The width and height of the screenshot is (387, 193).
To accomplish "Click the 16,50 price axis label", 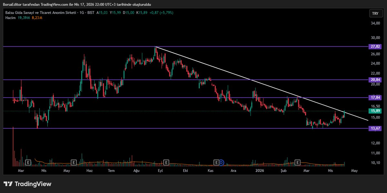I will coord(375,106).
